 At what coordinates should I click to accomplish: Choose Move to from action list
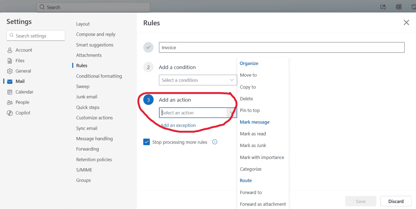coord(248,75)
